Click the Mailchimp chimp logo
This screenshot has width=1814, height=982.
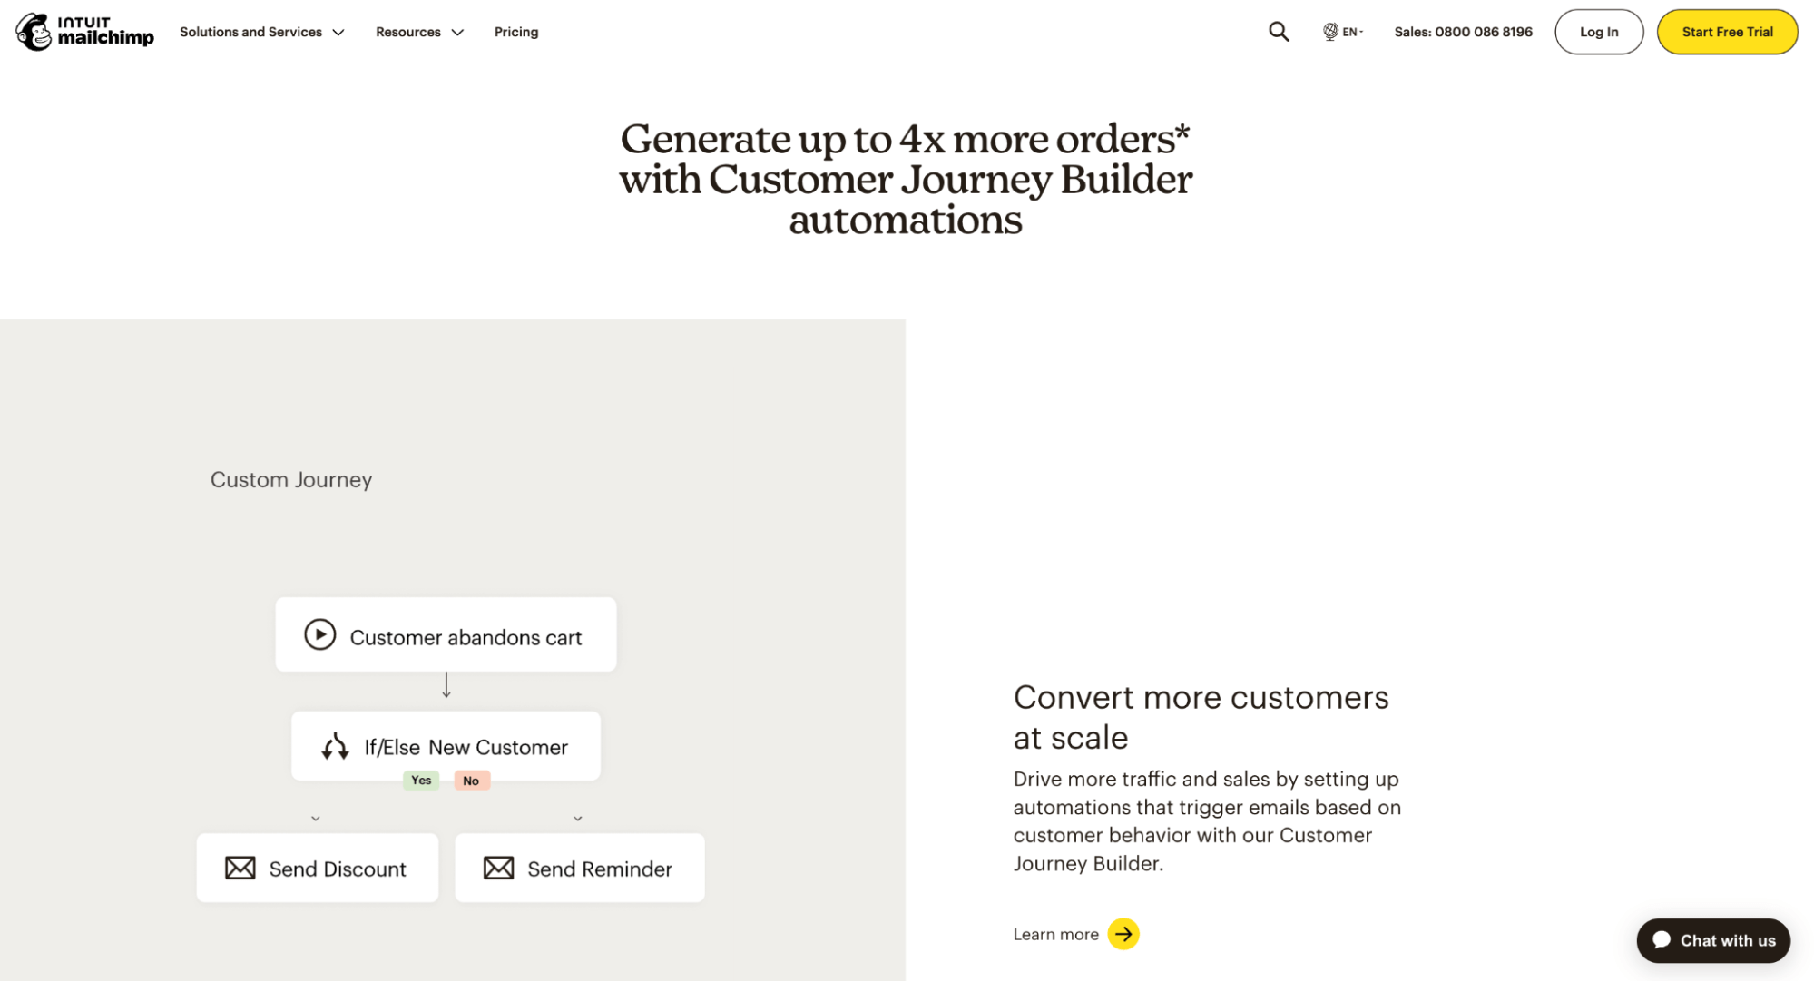click(x=34, y=32)
